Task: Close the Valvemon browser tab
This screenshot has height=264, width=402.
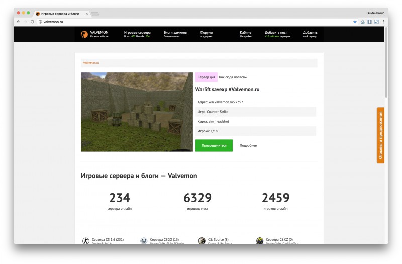Action: (x=86, y=14)
